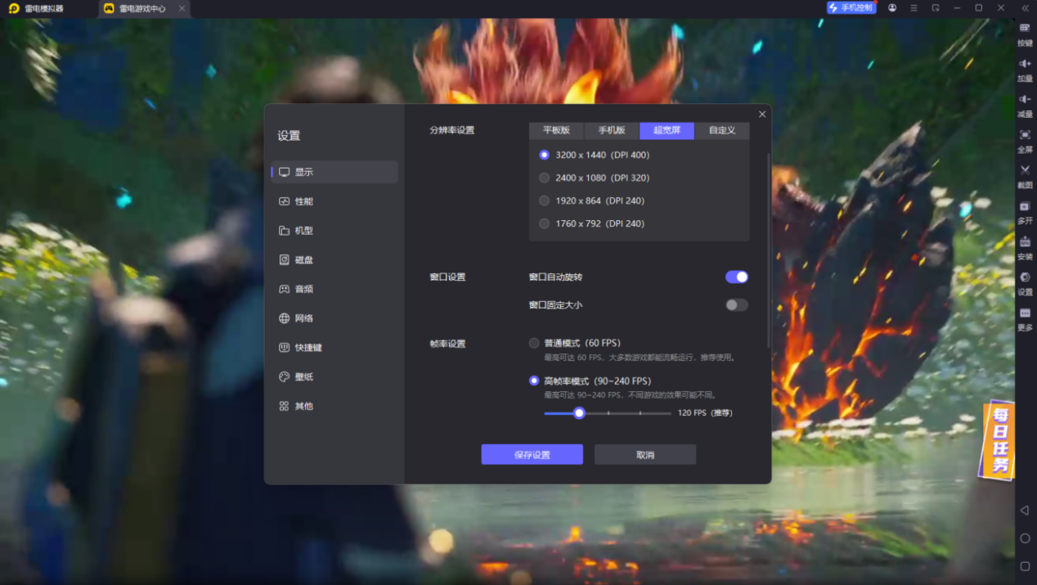Click the 帧率设置 section label
The image size is (1037, 585).
coord(447,344)
